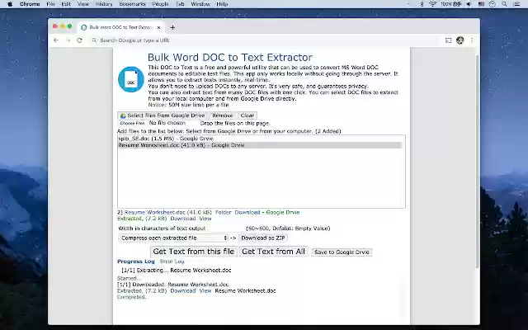Screen dimensions: 528x330
Task: Close the Bulk Word DOC tab
Action: click(x=159, y=27)
